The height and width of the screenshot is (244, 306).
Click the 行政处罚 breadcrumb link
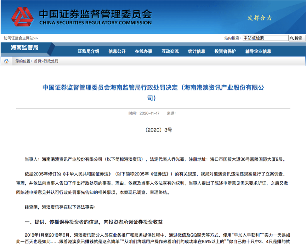click(51, 61)
